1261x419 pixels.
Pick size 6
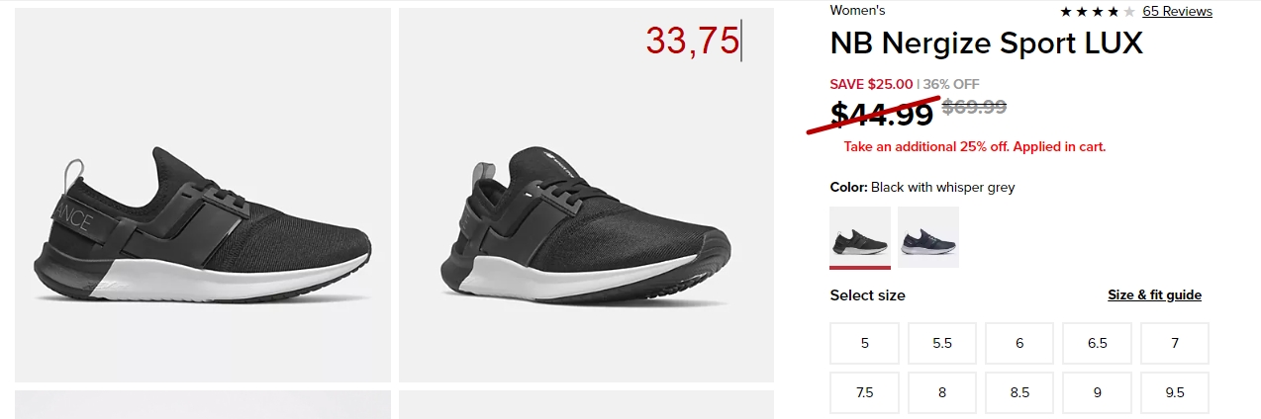(1019, 344)
